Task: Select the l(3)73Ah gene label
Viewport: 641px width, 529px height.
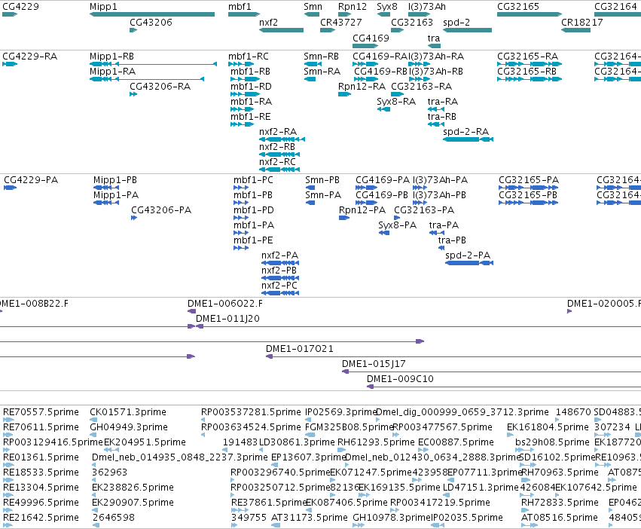Action: coord(427,7)
